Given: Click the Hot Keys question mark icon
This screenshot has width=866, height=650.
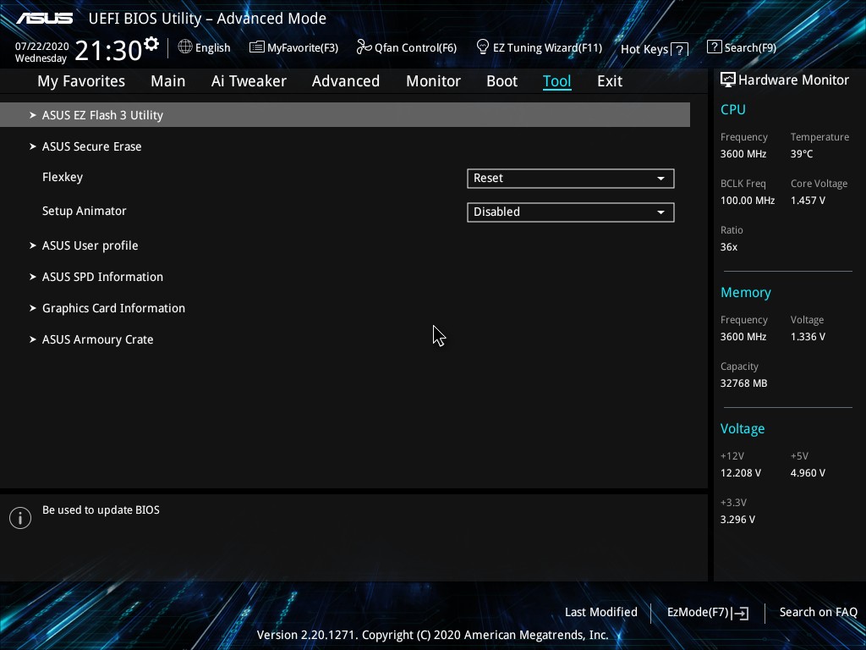Looking at the screenshot, I should pyautogui.click(x=679, y=50).
